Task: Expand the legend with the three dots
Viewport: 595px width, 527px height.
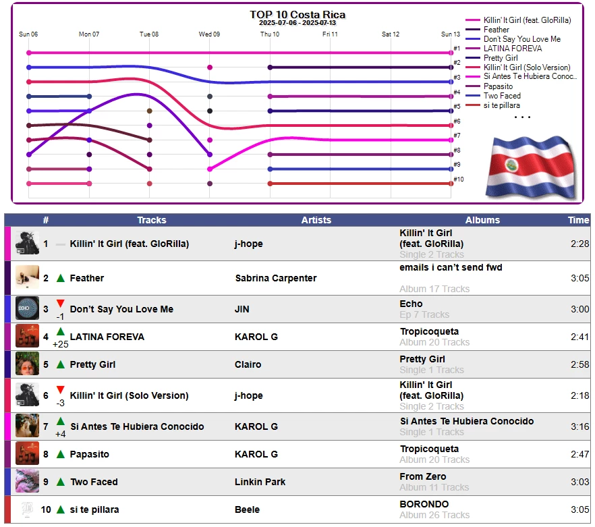Action: point(522,117)
